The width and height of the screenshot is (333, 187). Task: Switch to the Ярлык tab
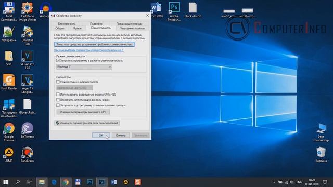78,28
